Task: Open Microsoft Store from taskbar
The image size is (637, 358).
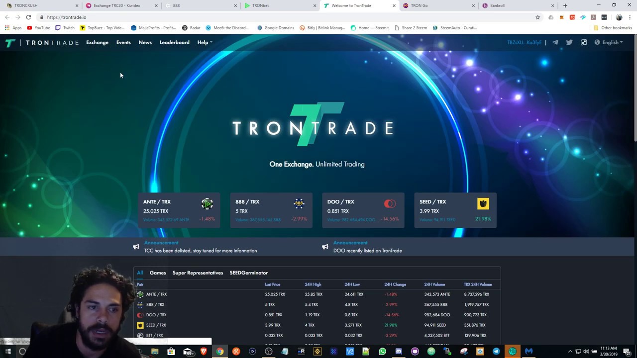Action: tap(171, 352)
